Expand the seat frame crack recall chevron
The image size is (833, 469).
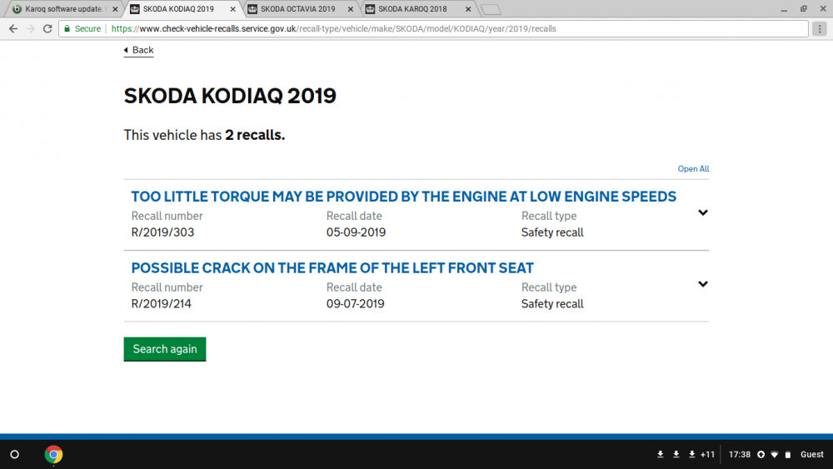(703, 284)
